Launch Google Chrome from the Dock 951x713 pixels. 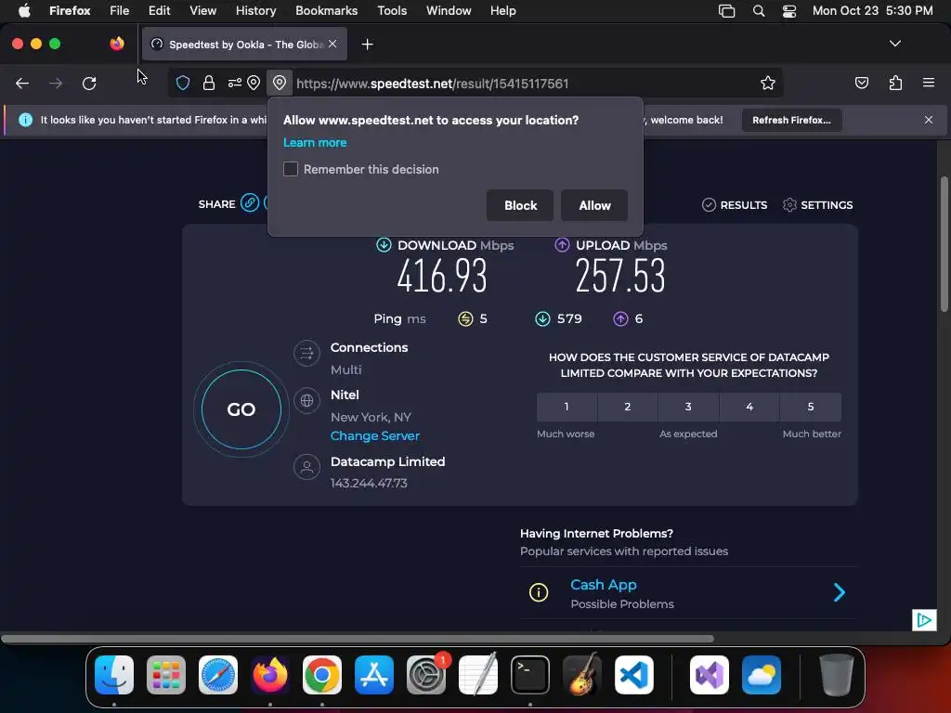pyautogui.click(x=322, y=675)
